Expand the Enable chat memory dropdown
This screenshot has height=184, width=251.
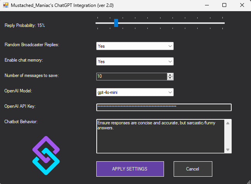tap(170, 62)
